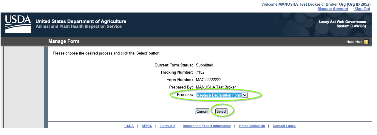Open help via the yellow question mark icon
Screen dimensions: 377x135
(366, 42)
